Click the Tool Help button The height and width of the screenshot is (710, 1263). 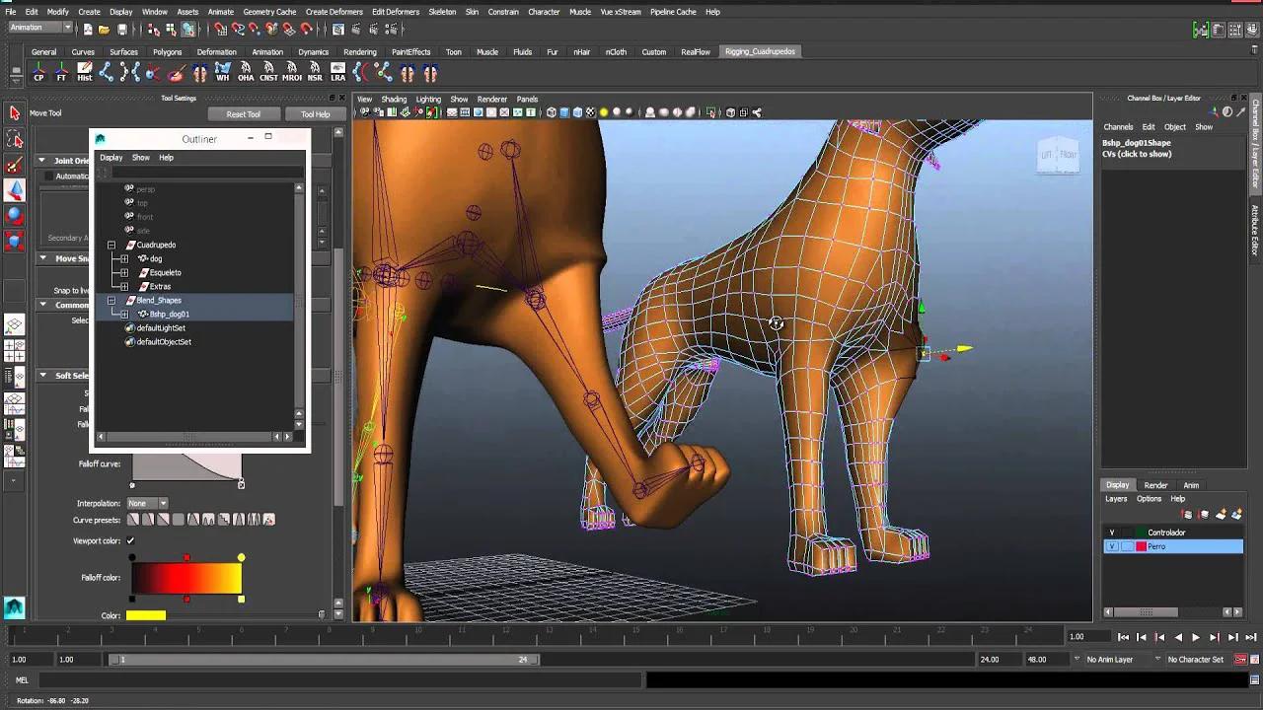point(314,114)
